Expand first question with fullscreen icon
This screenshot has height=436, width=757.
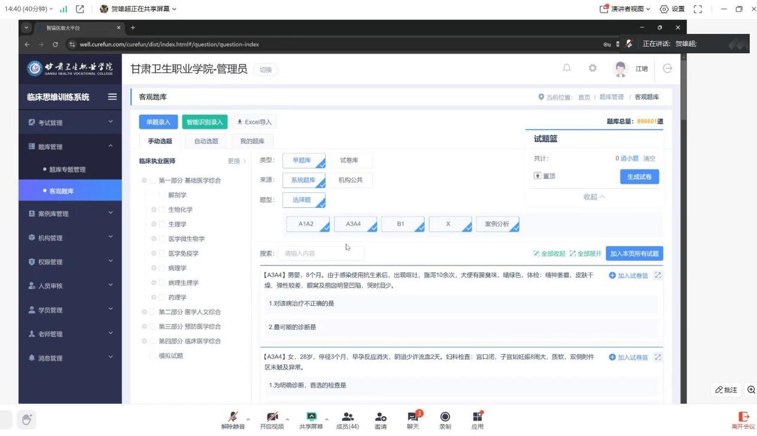point(658,275)
